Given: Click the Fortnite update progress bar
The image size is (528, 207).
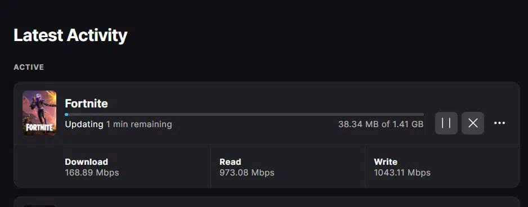Looking at the screenshot, I should coord(244,114).
